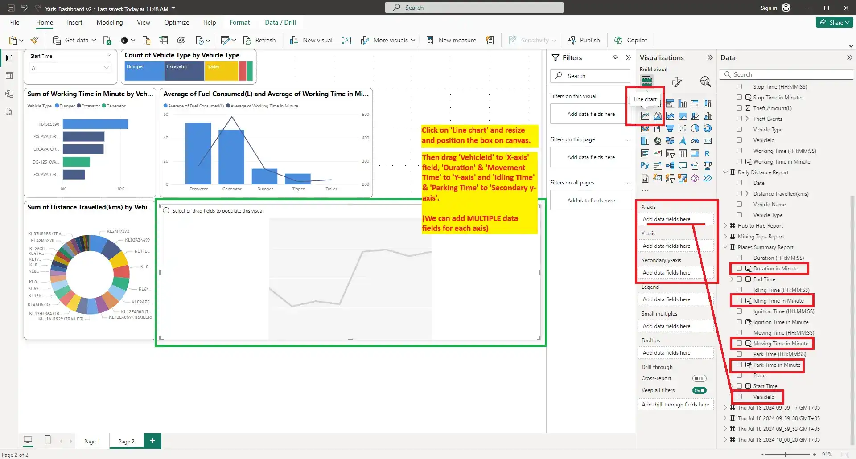Open the Model view in left sidebar
The height and width of the screenshot is (459, 856).
tap(9, 94)
